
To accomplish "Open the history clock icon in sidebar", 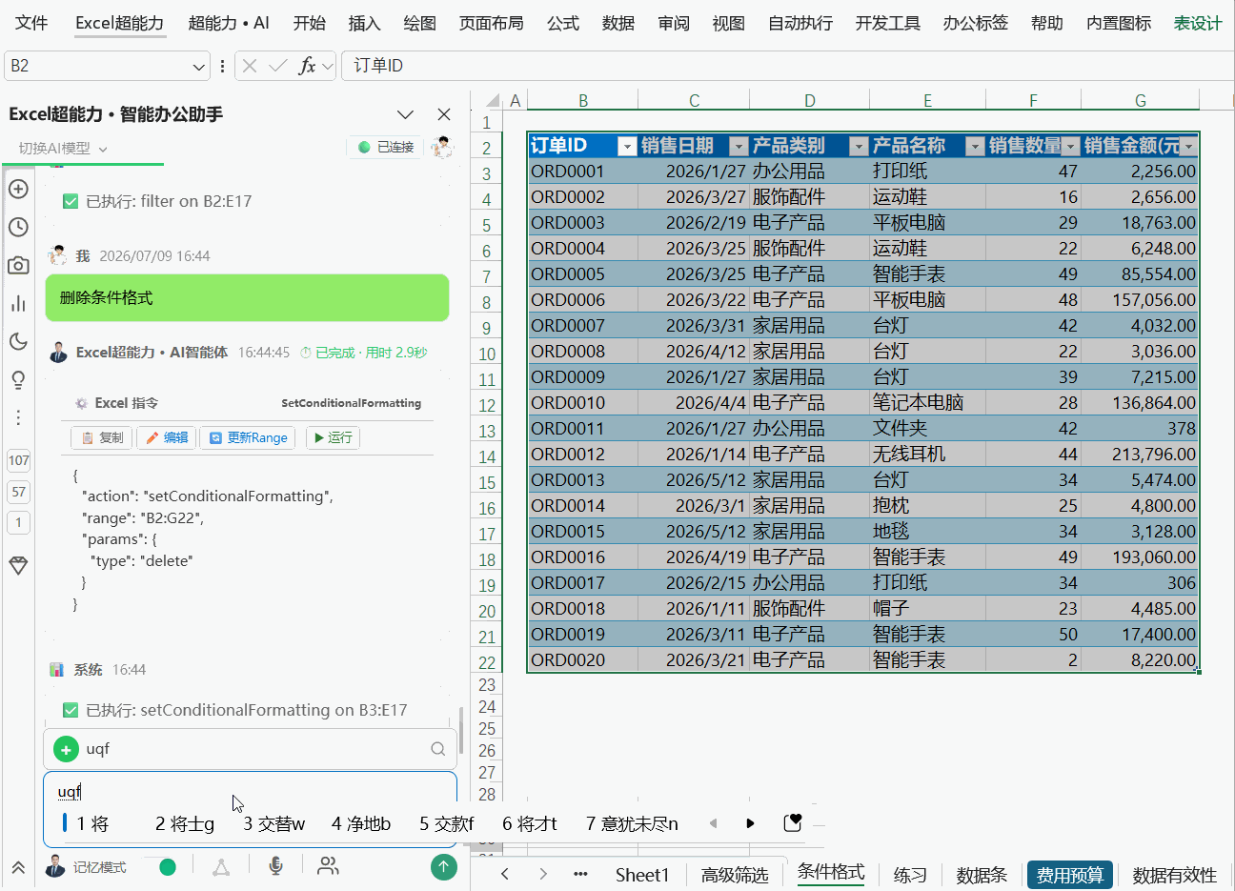I will point(18,227).
